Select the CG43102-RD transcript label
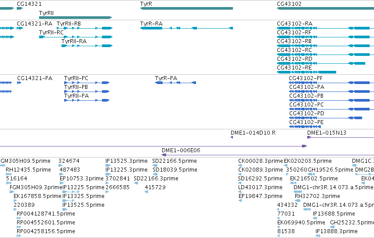Viewport: 374px width, 238px height. (294, 59)
